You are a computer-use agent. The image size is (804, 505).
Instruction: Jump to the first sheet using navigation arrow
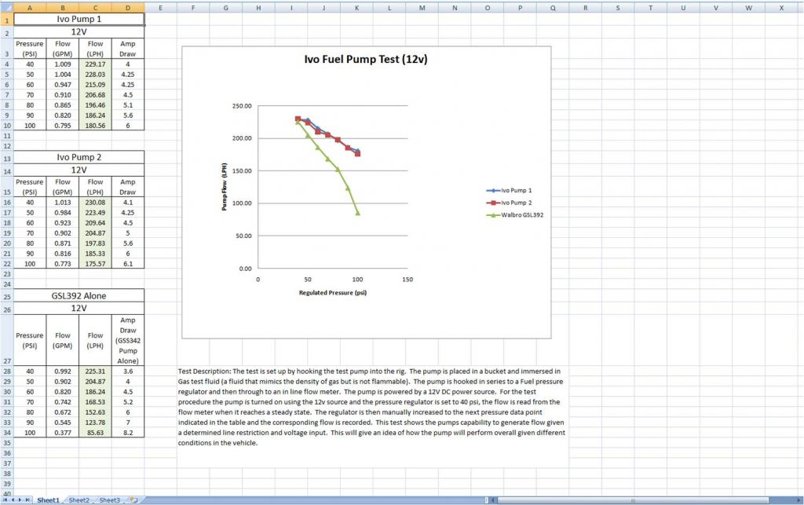tap(5, 500)
